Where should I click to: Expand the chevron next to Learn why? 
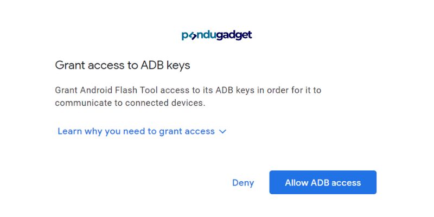click(x=222, y=131)
